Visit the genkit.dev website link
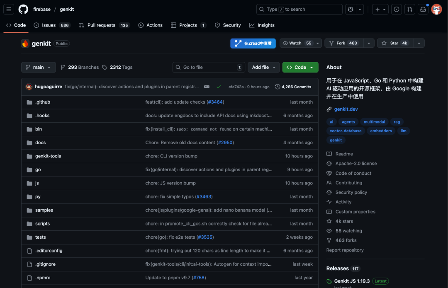 (x=346, y=109)
